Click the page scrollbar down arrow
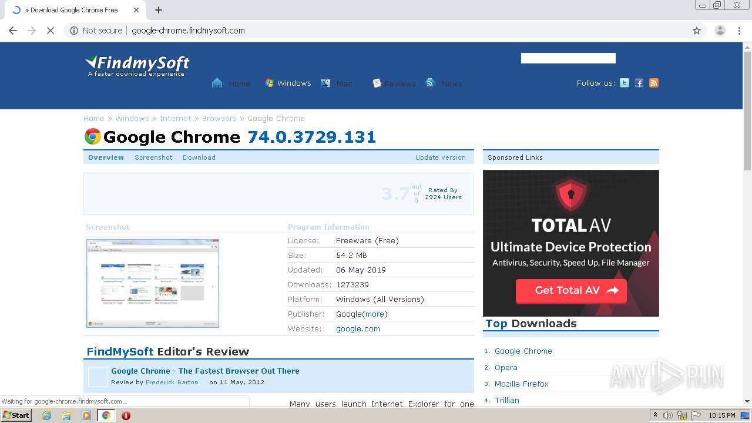 pyautogui.click(x=747, y=401)
